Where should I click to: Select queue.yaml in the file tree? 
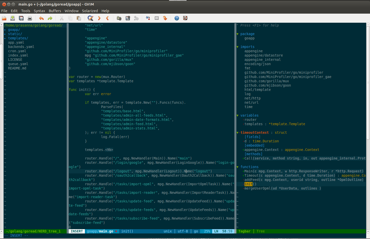18,64
